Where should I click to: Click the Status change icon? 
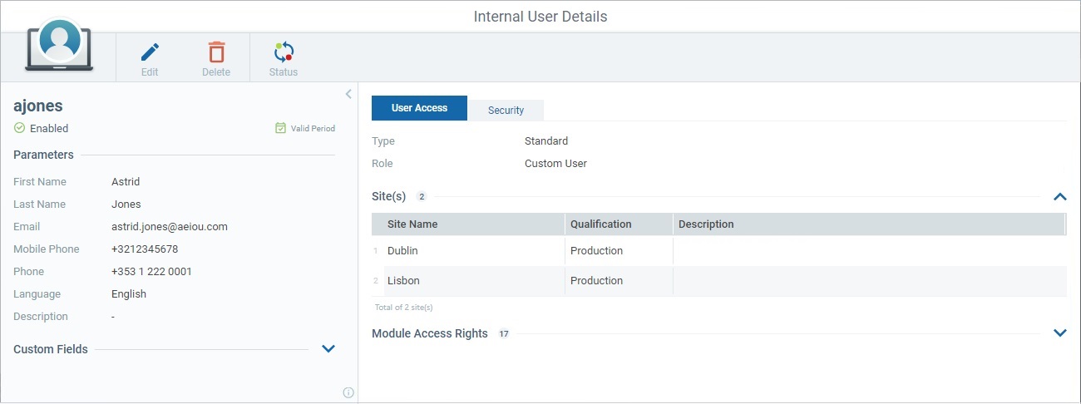pyautogui.click(x=284, y=52)
